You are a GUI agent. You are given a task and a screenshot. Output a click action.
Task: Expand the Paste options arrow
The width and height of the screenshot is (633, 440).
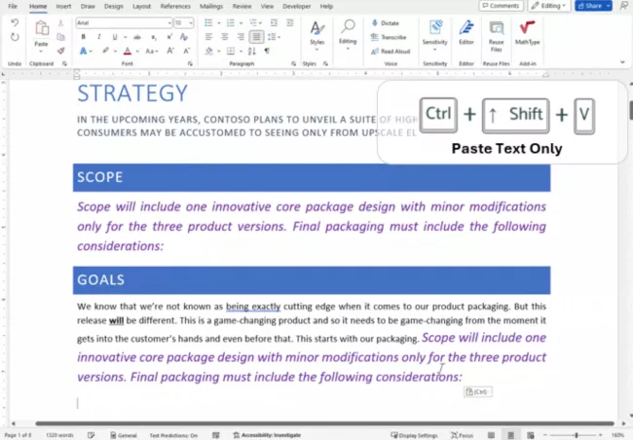click(x=41, y=52)
